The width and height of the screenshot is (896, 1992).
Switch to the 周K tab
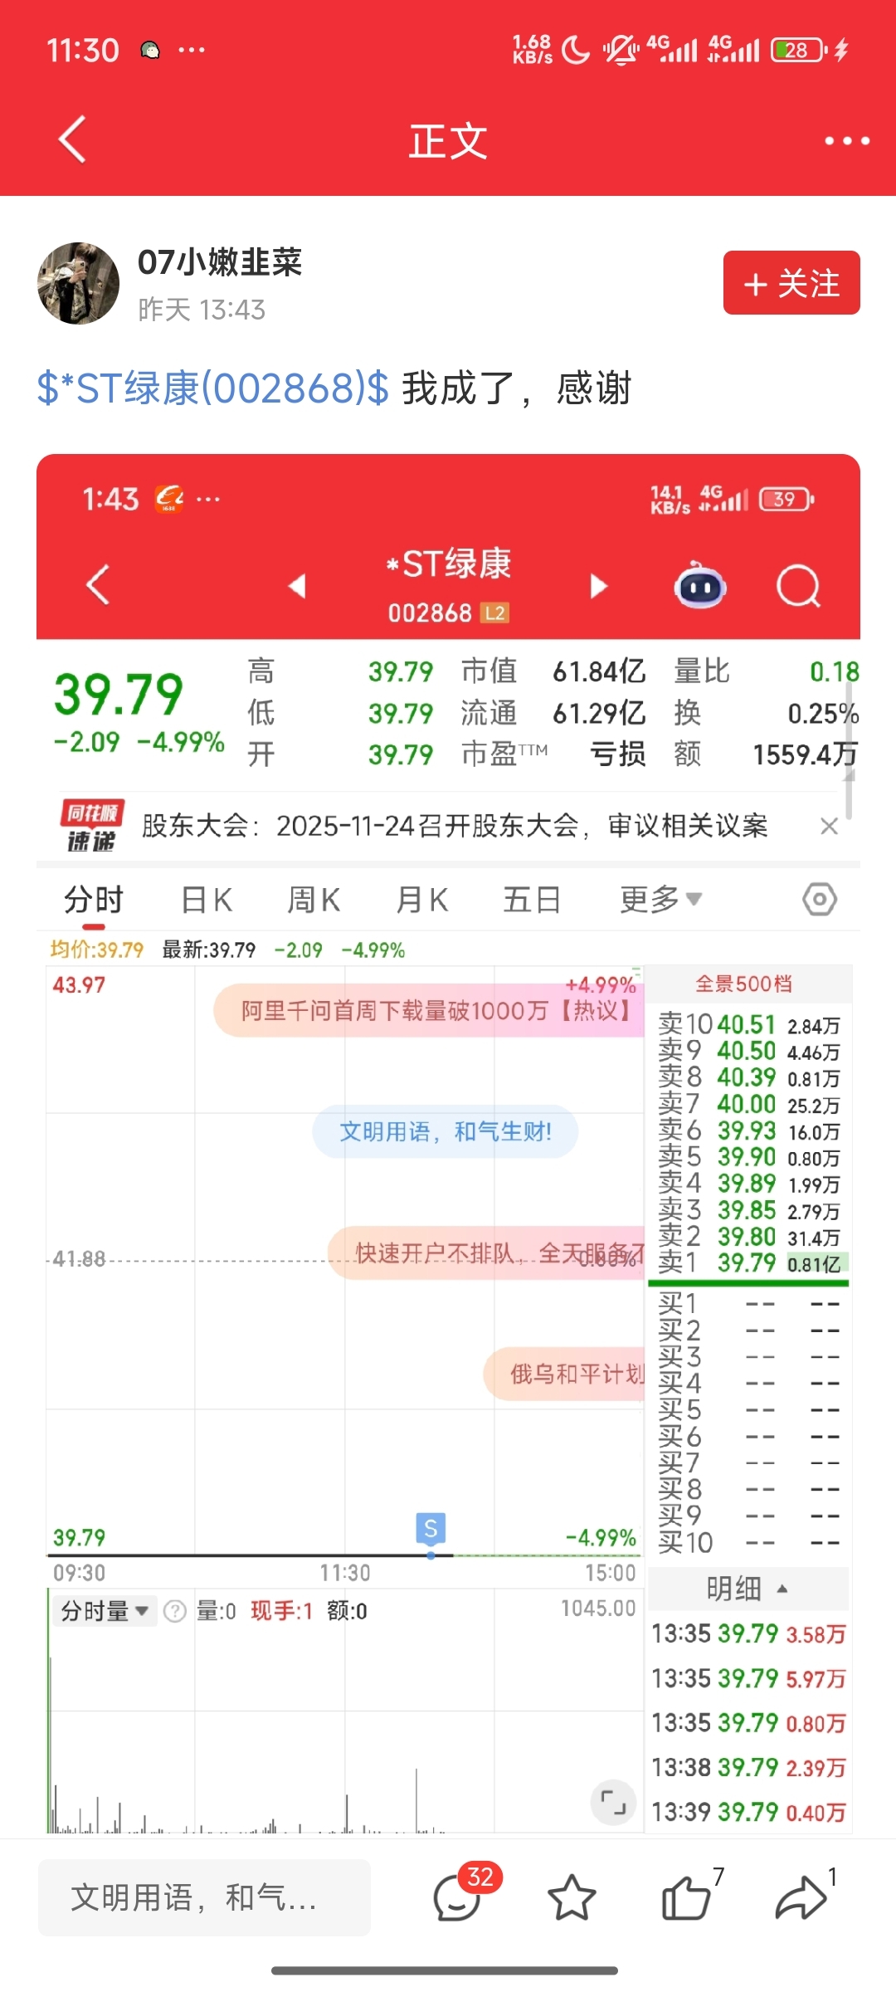[x=314, y=900]
